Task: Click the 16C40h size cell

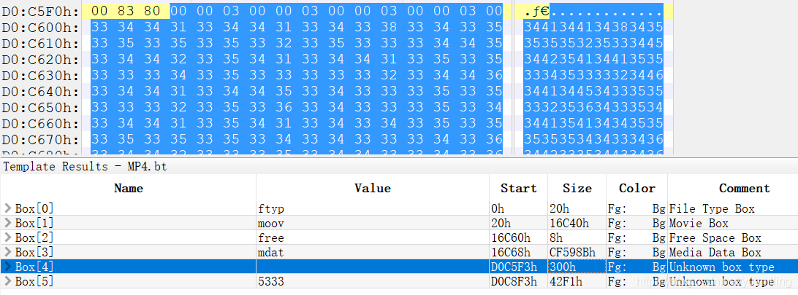Action: (x=577, y=223)
